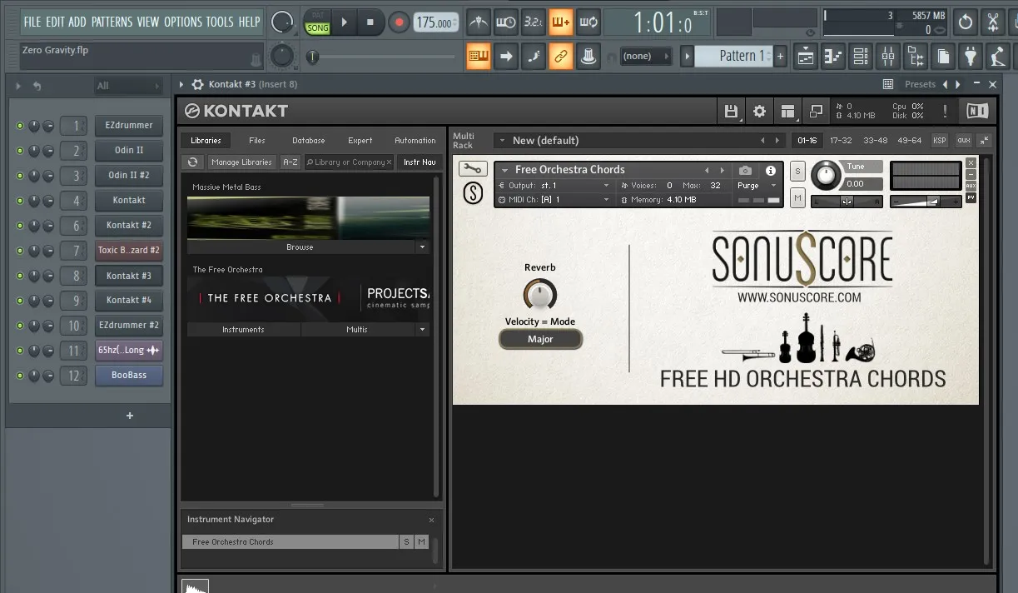
Task: Open the playlist window icon
Action: point(806,57)
